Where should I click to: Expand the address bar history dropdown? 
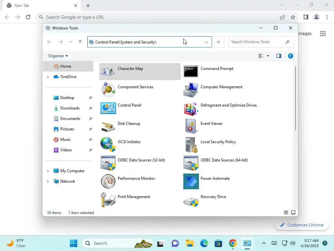206,42
